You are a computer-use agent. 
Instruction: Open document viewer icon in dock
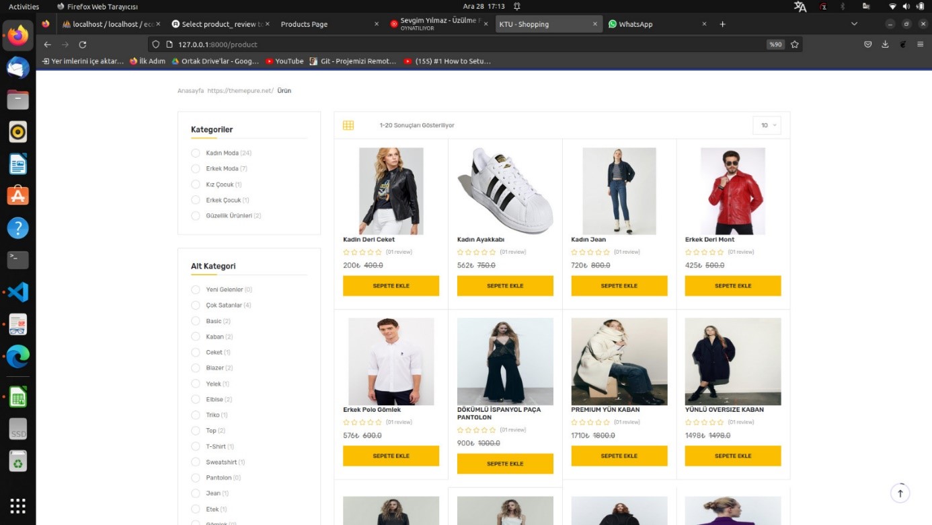[x=18, y=324]
